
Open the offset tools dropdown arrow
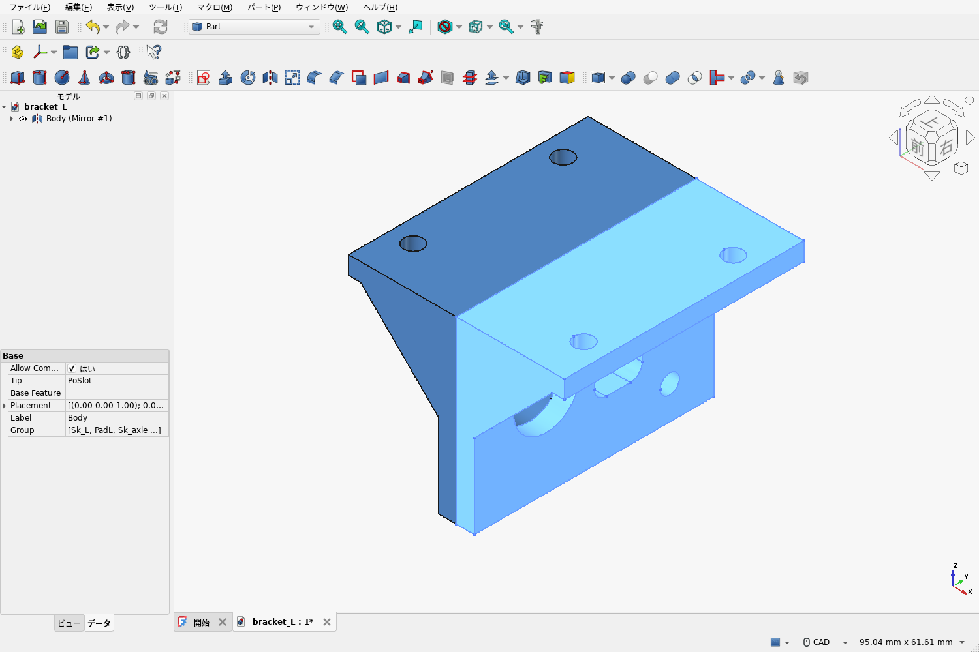coord(506,78)
